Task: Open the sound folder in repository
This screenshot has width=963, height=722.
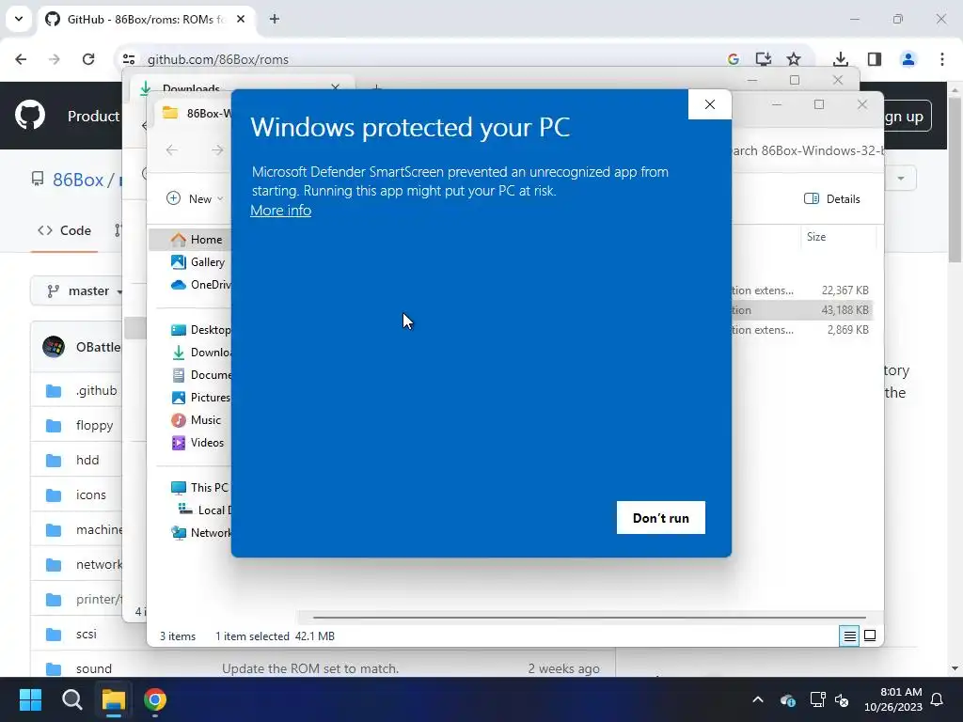Action: coord(94,668)
